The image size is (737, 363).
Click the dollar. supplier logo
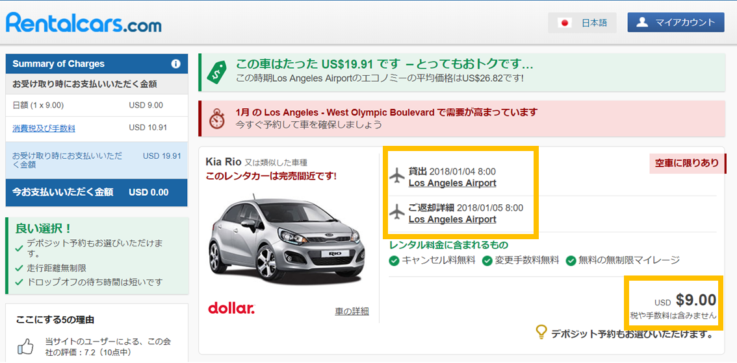(x=231, y=308)
